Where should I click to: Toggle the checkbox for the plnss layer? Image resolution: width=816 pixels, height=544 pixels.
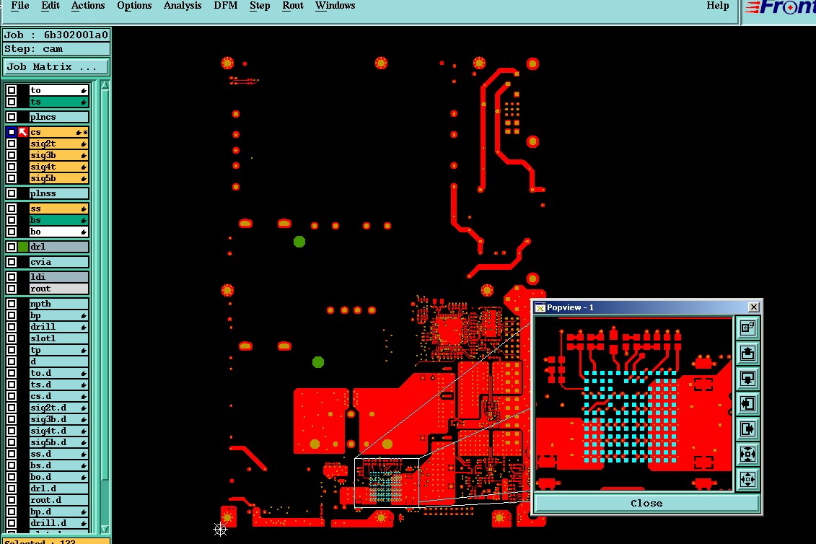pos(12,193)
